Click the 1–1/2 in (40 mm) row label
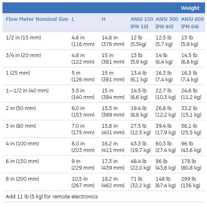This screenshot has width=207, height=207. [27, 90]
